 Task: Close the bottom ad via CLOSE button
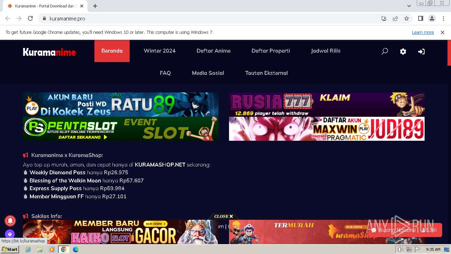pos(223,216)
